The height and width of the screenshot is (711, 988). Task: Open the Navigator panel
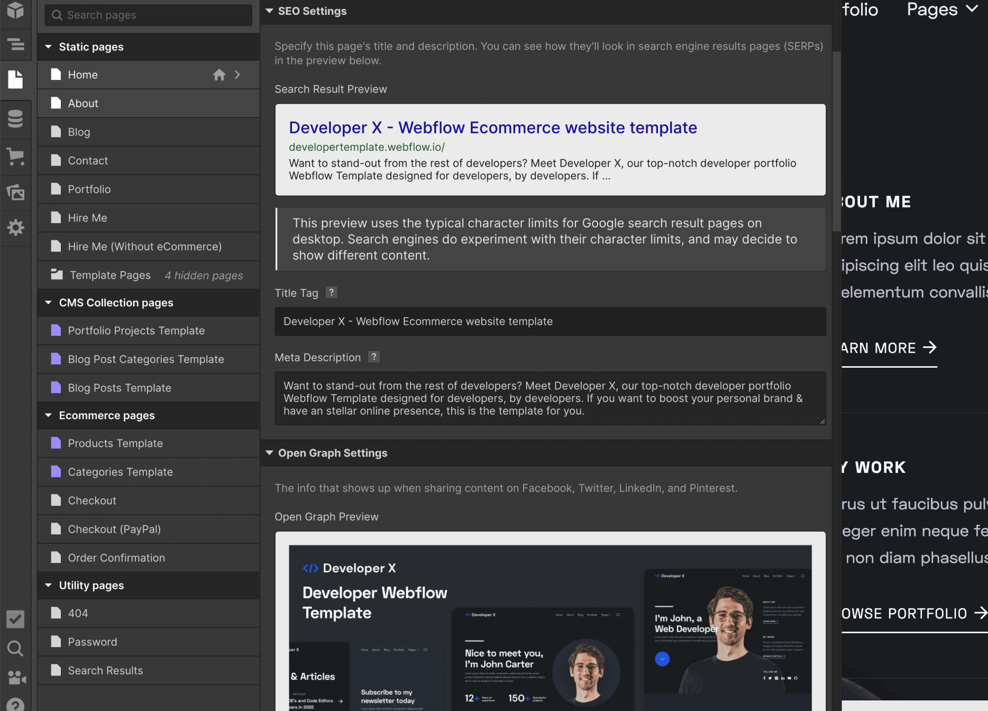(14, 45)
